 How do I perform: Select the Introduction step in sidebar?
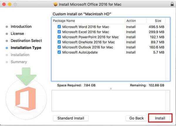(21, 27)
